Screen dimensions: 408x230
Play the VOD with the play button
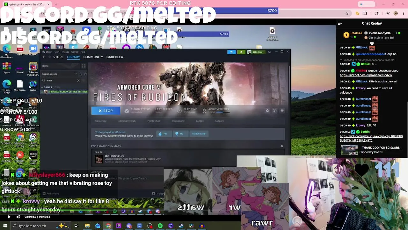click(x=9, y=217)
